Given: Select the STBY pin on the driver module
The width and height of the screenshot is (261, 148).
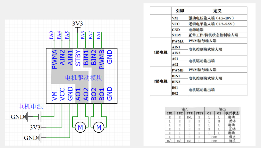Looking at the screenshot, I should point(78,58).
